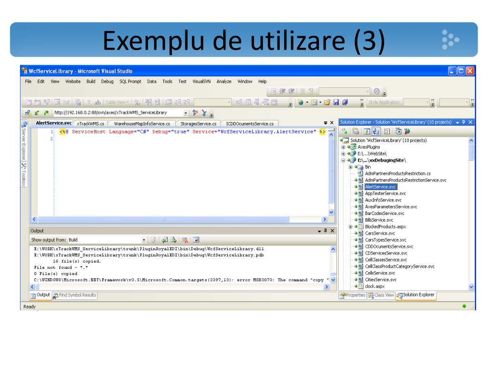Open the SVN URL combo dropdown
Image resolution: width=488 pixels, height=366 pixels.
coord(185,113)
